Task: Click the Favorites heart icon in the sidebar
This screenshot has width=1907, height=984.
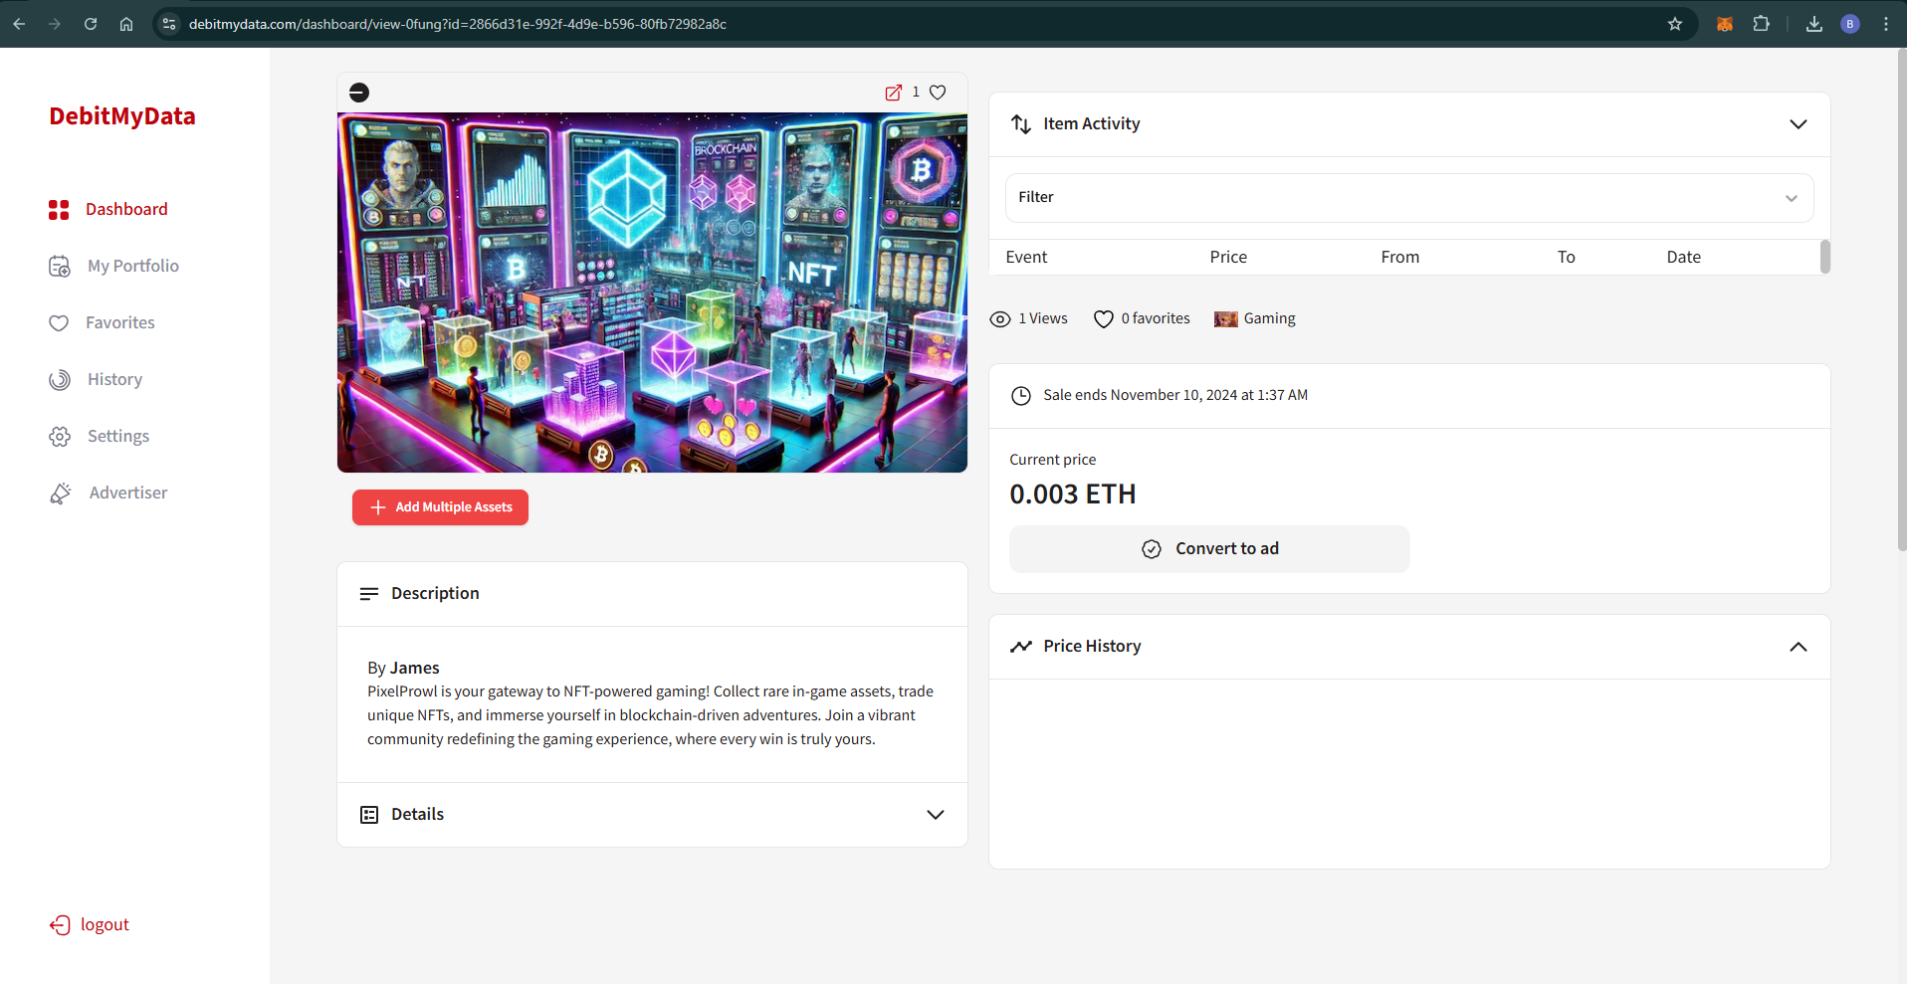Action: [59, 323]
